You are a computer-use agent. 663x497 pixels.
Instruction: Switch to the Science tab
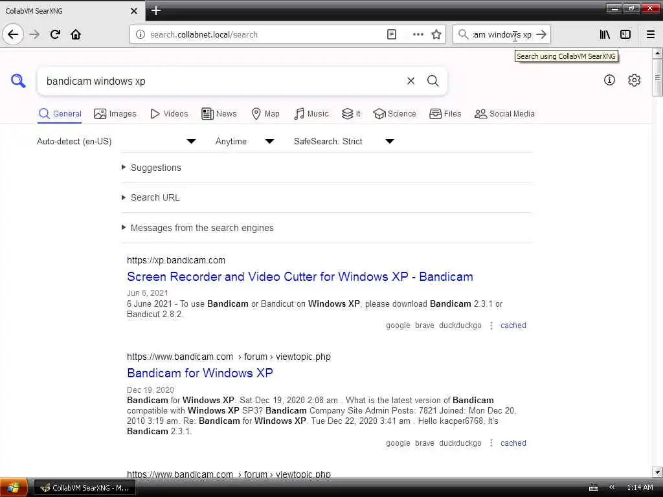point(394,114)
